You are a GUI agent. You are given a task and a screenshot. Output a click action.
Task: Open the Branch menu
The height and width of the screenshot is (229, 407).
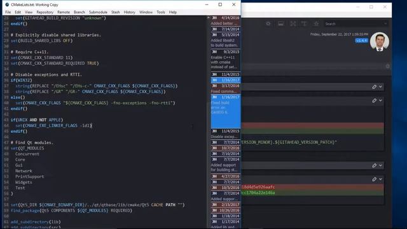pyautogui.click(x=79, y=12)
